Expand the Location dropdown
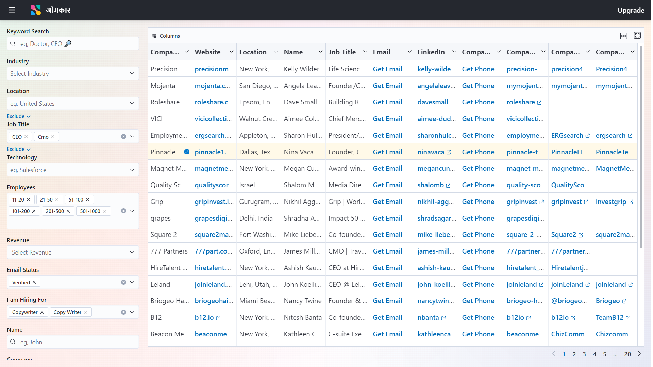Screen dimensions: 653x367 (132, 103)
